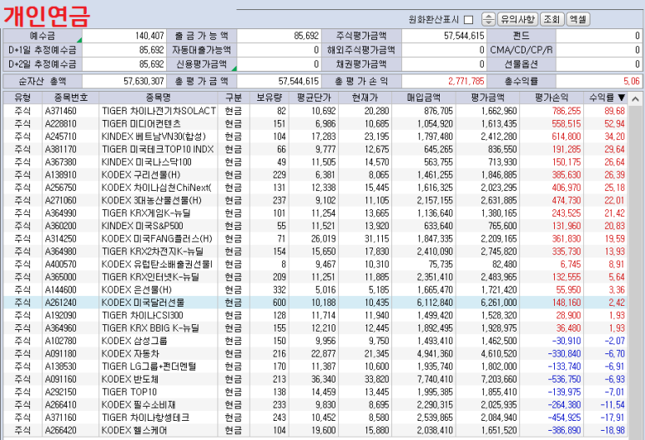Viewport: 645px width, 440px height.
Task: Select the KINDEX 베트남VN30(합성) row
Action: point(316,137)
